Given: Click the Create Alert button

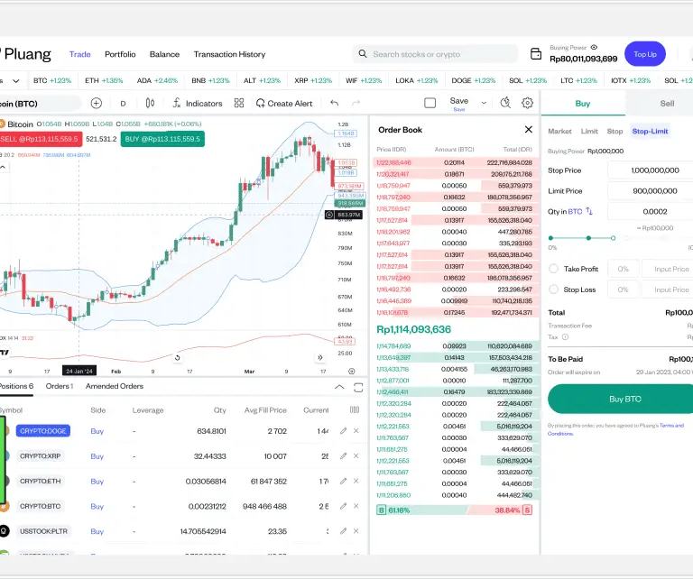Looking at the screenshot, I should (284, 104).
